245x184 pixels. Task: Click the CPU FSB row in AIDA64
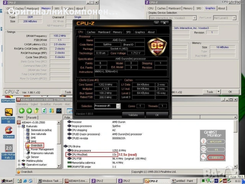(x=108, y=159)
